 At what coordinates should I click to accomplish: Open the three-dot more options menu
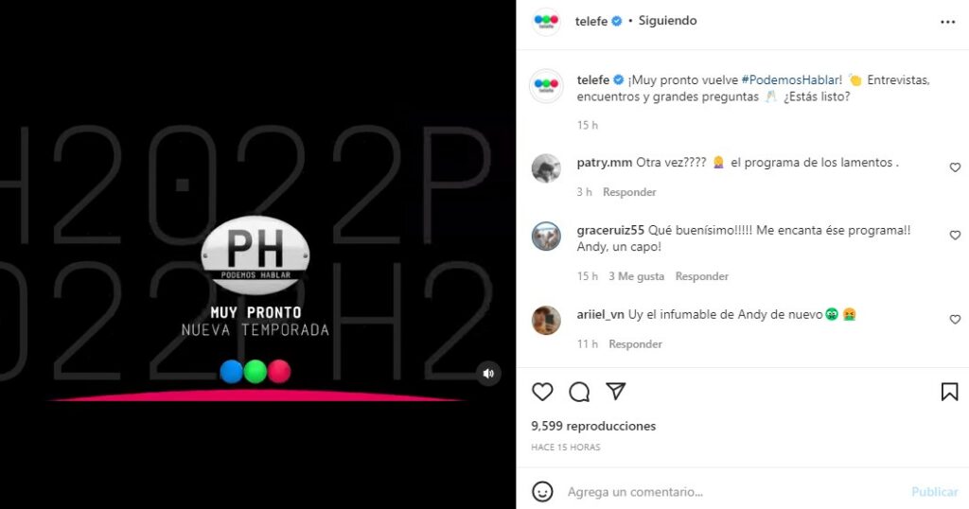947,22
